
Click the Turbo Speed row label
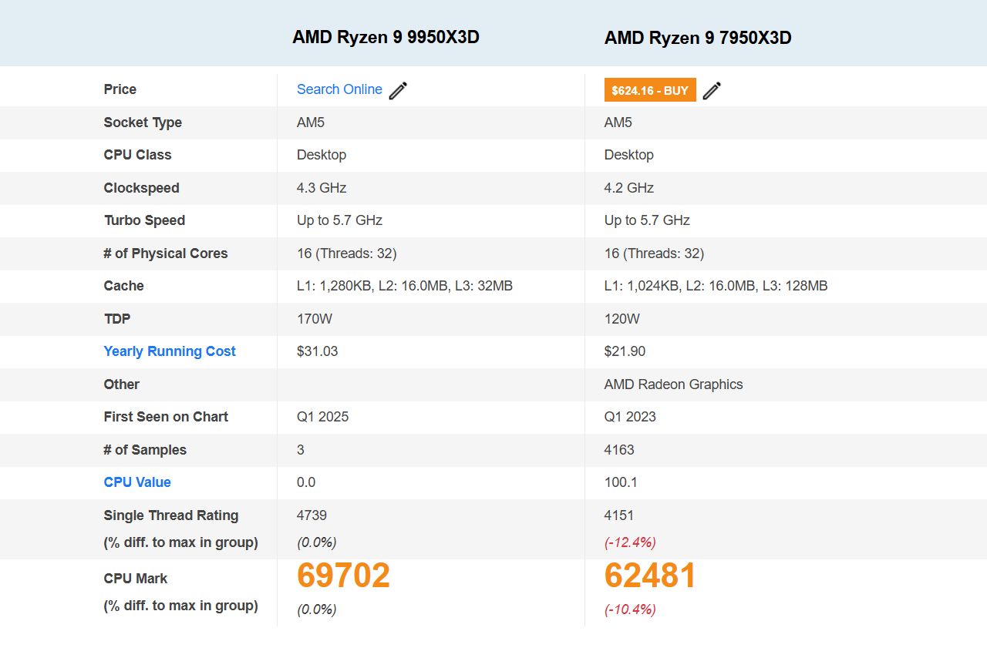[144, 220]
